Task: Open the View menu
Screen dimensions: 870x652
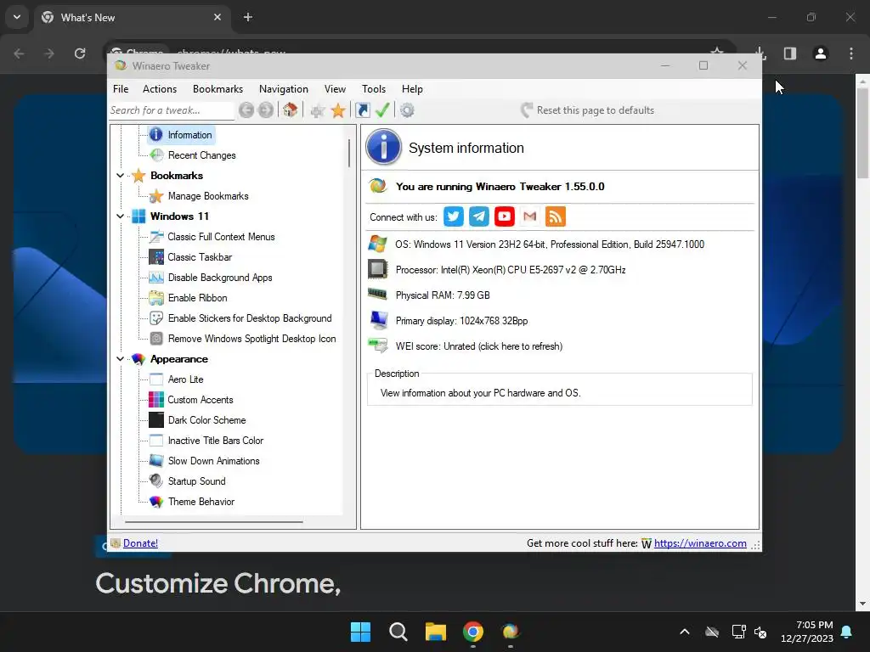Action: pos(335,88)
